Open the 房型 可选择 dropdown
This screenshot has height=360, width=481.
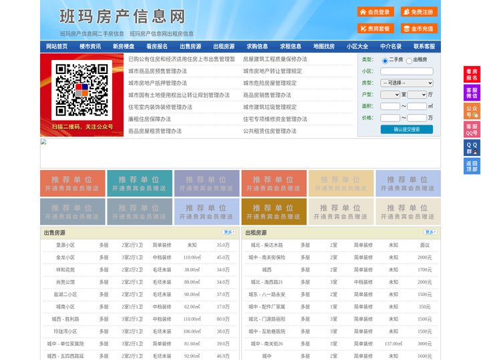click(x=407, y=83)
